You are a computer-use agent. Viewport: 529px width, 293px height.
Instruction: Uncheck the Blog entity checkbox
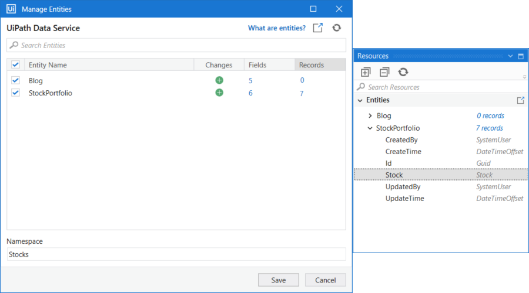pyautogui.click(x=15, y=80)
